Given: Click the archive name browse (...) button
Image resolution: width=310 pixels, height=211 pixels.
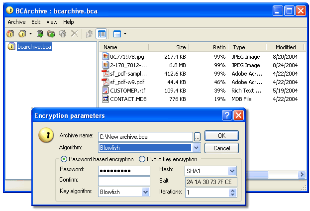Looking at the screenshot, I should pos(197,137).
